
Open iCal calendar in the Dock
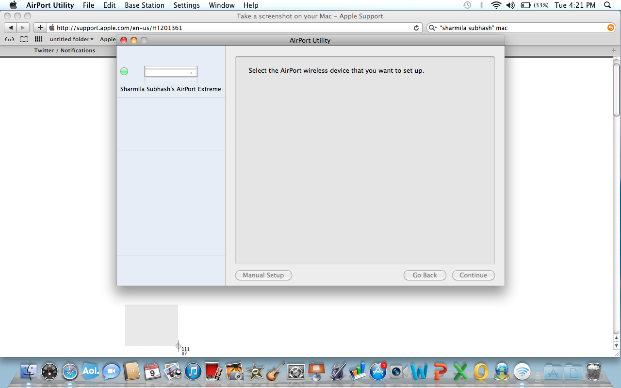pyautogui.click(x=152, y=372)
